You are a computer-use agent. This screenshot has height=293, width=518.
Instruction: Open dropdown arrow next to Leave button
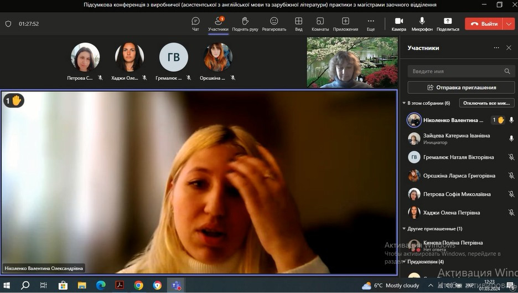[x=509, y=24]
